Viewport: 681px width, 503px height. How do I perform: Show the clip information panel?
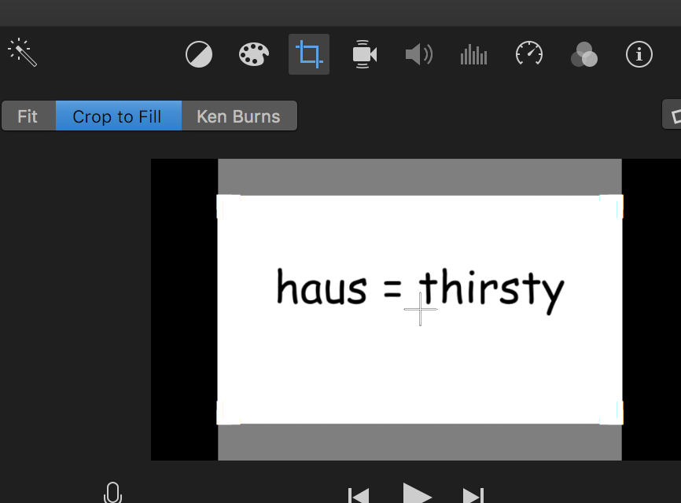pyautogui.click(x=639, y=54)
